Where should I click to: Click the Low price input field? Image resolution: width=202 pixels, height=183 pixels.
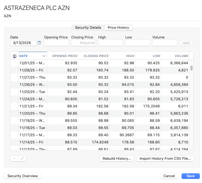(x=138, y=43)
